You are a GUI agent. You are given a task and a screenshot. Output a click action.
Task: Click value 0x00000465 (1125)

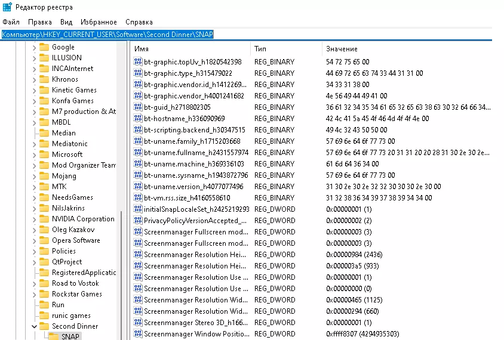tap(354, 300)
